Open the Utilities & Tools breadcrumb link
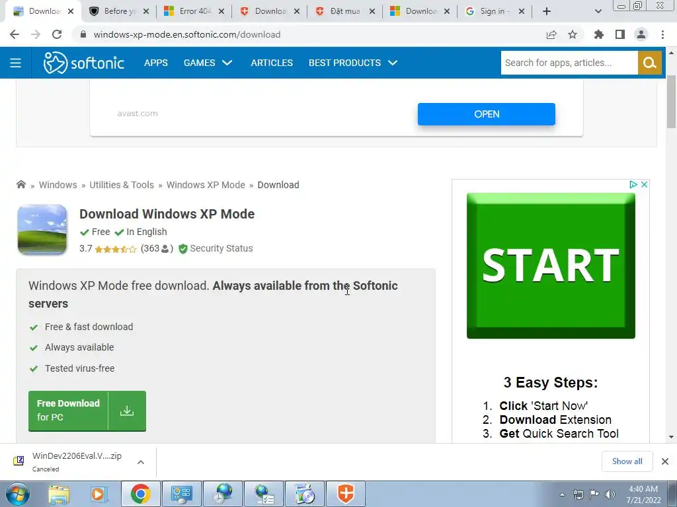Image resolution: width=677 pixels, height=507 pixels. [122, 185]
